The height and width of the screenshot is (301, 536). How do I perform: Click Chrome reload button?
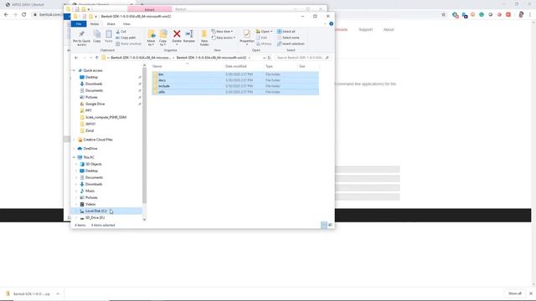pos(24,14)
